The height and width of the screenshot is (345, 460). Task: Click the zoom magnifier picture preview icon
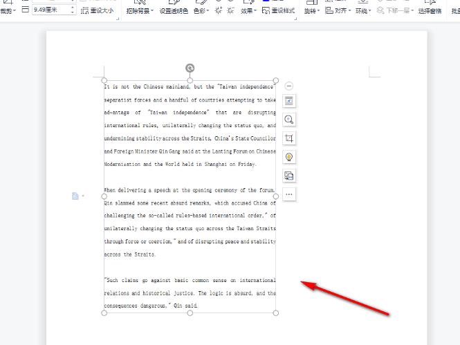tap(289, 120)
